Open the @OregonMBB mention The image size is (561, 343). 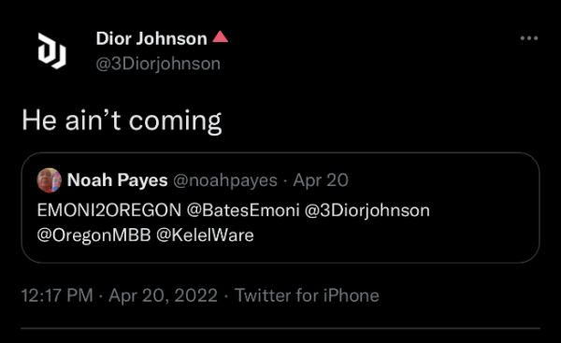(x=93, y=236)
